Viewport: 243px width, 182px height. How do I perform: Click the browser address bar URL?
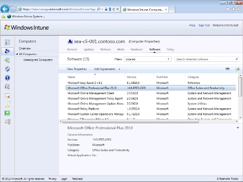tap(59, 9)
